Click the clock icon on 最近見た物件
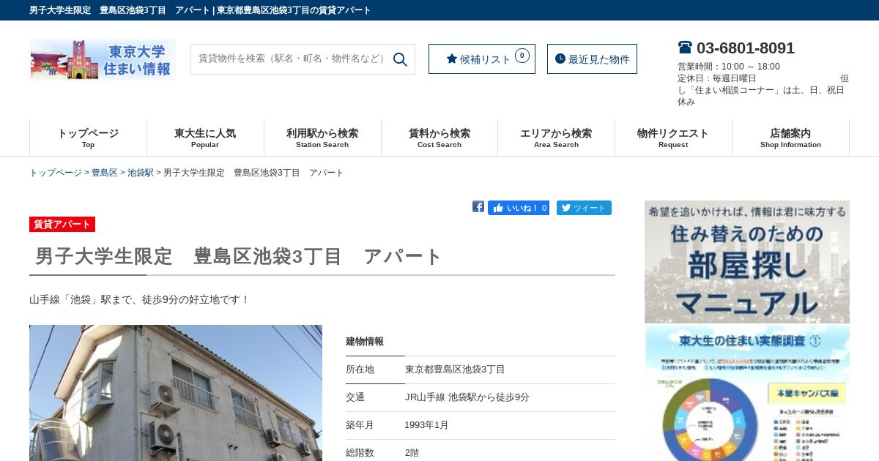879x461 pixels. pos(560,59)
